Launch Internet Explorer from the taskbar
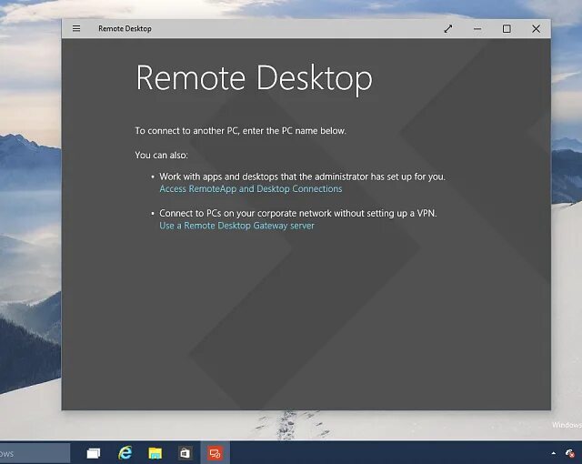 click(125, 453)
